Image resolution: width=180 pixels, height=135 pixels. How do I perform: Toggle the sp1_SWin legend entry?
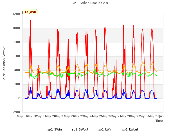pyautogui.click(x=52, y=130)
